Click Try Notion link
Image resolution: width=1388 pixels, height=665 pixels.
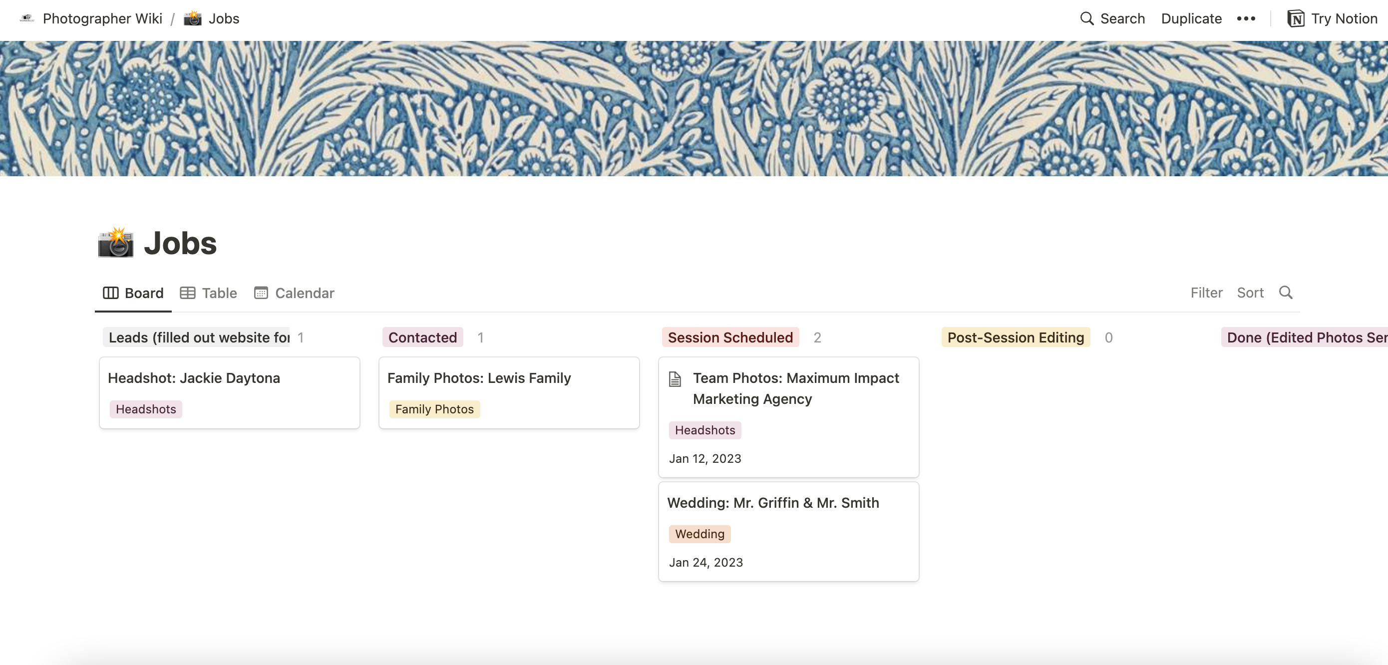1333,19
